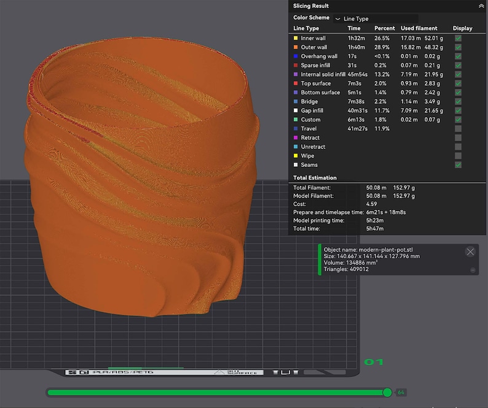Click the Total Estimation heading
This screenshot has width=488, height=408.
(315, 178)
